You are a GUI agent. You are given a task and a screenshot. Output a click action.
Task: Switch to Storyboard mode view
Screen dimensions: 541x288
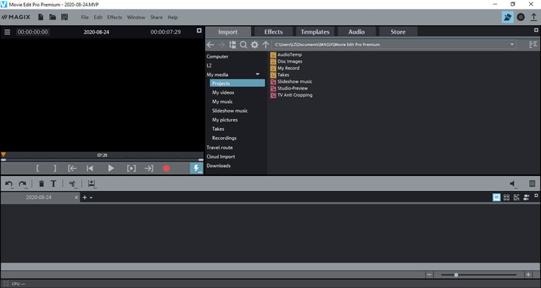(496, 197)
